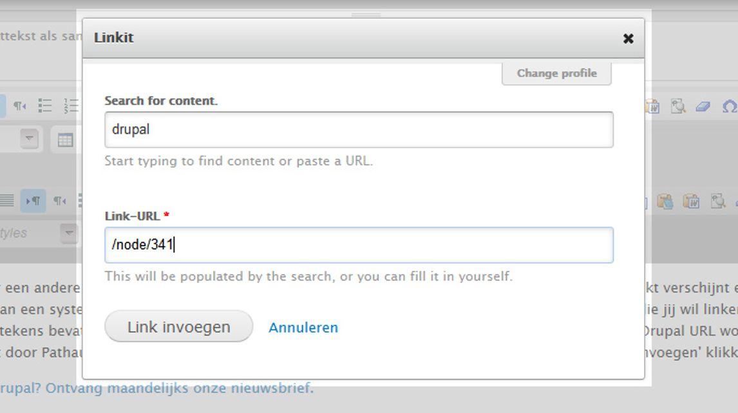
Task: Click the remove format eraser icon
Action: (703, 106)
